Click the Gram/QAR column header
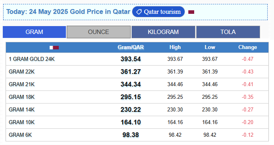The image size is (274, 145). (x=131, y=47)
